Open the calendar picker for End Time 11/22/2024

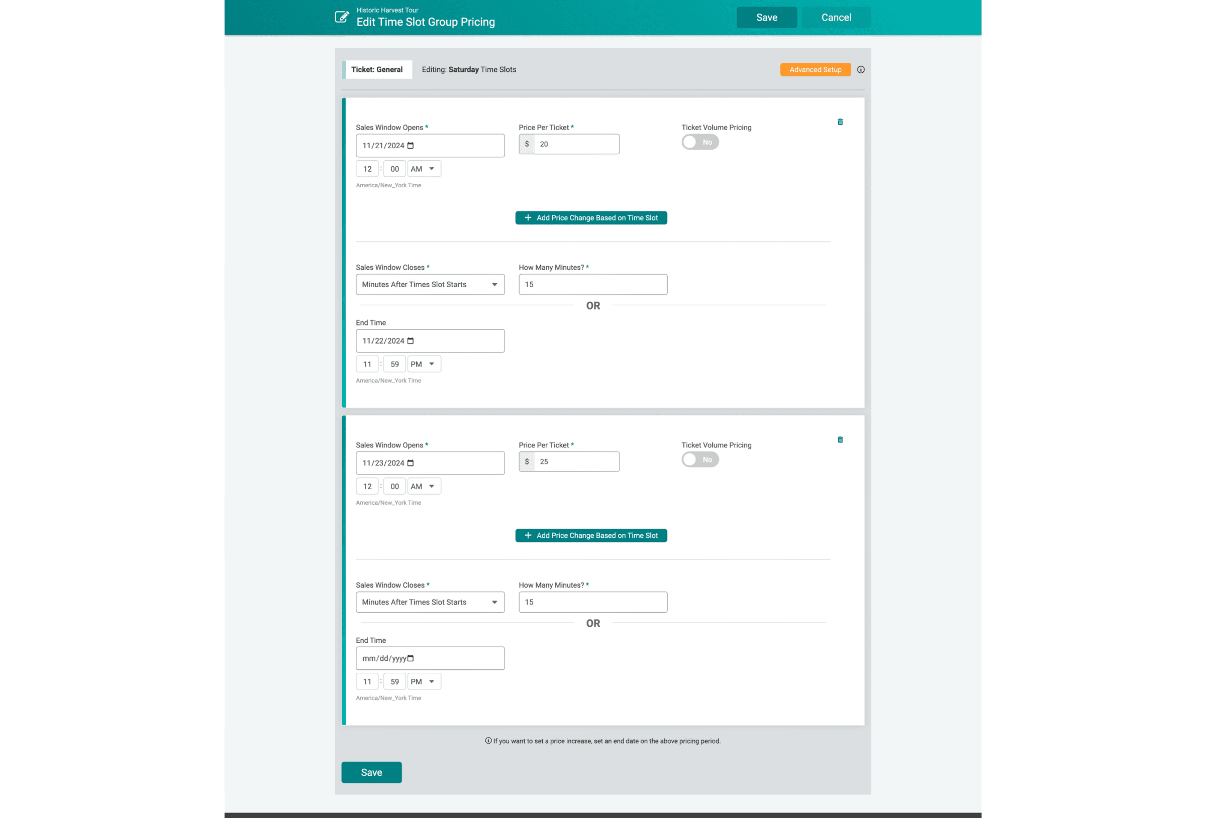[411, 341]
